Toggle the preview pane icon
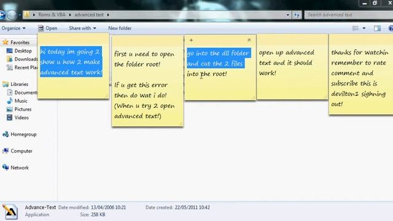The image size is (393, 221). pos(377,28)
